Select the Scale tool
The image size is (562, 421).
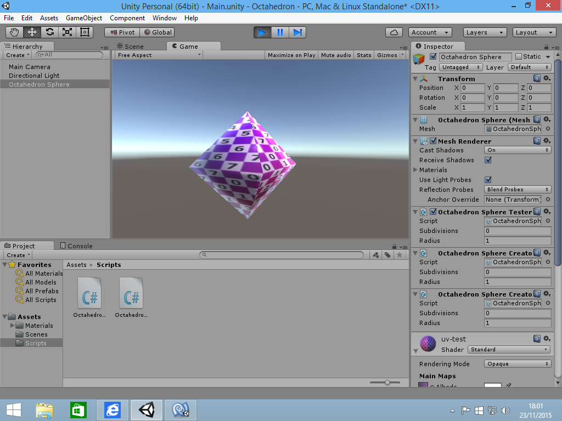(66, 32)
